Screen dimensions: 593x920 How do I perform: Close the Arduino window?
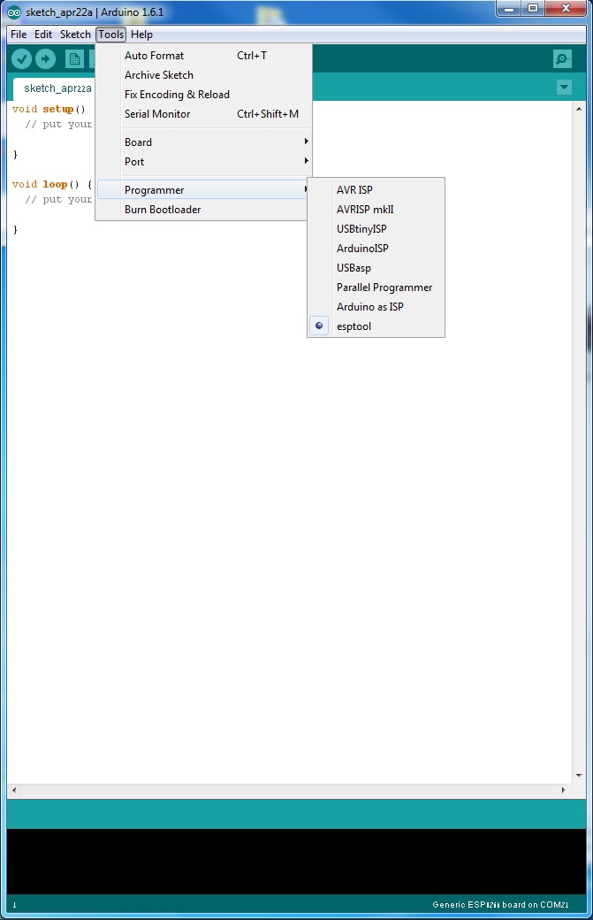tap(566, 8)
